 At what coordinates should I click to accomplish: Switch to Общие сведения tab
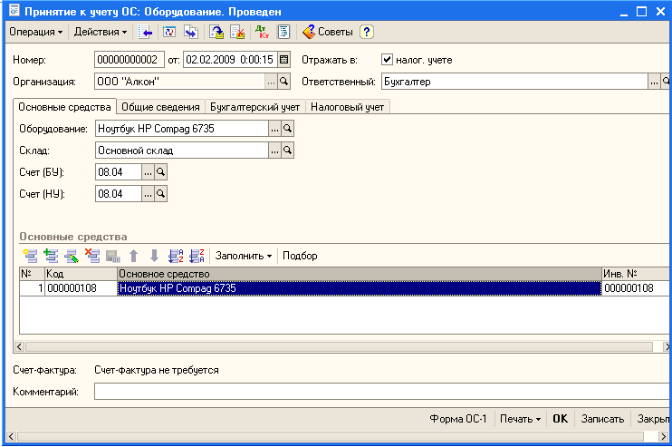pos(160,107)
